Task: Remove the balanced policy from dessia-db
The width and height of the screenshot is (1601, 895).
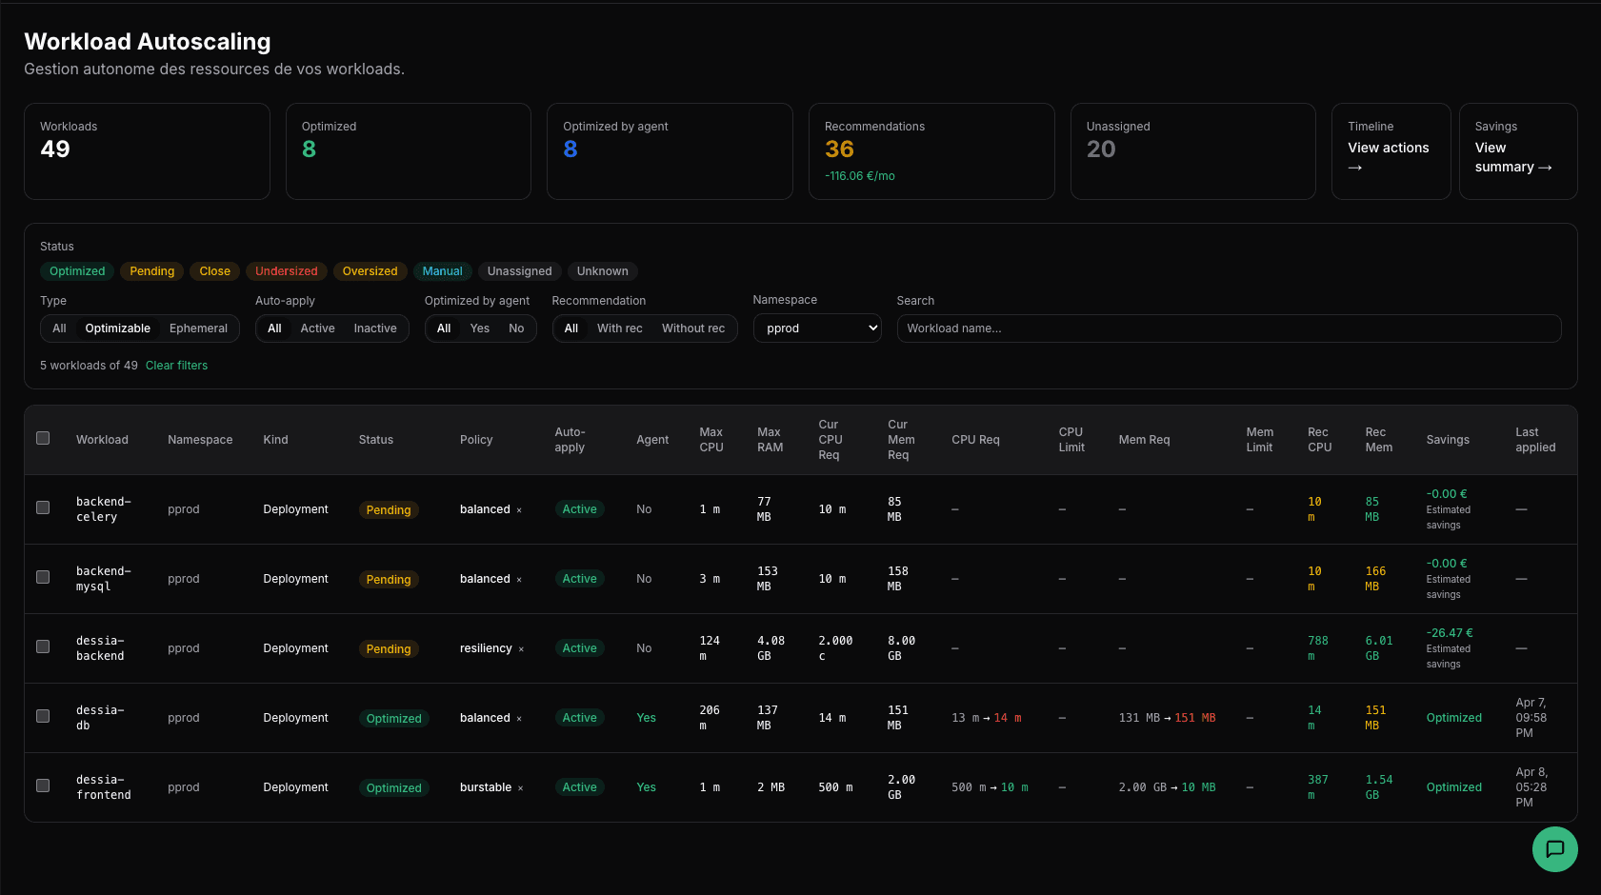Action: pyautogui.click(x=520, y=718)
